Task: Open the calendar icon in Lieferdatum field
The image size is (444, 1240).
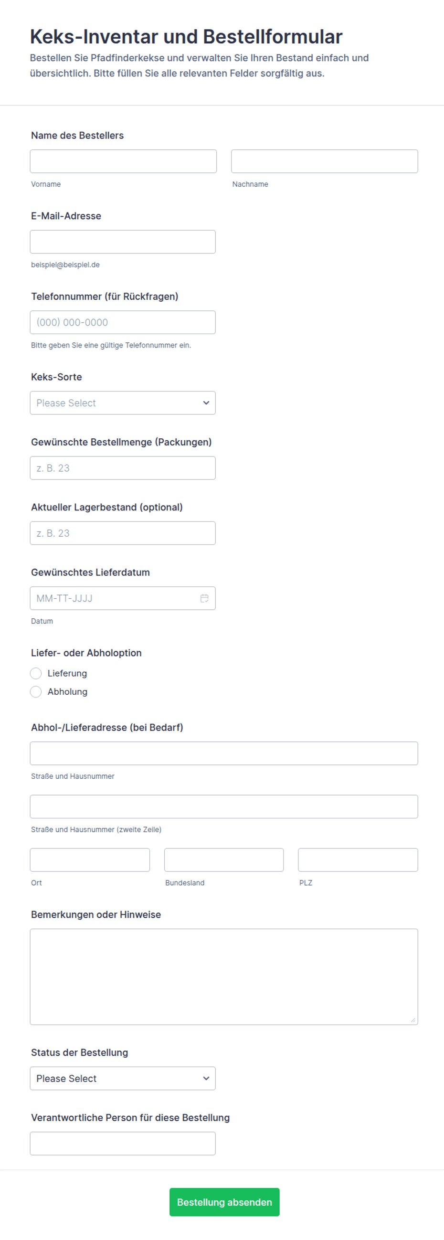Action: [204, 598]
